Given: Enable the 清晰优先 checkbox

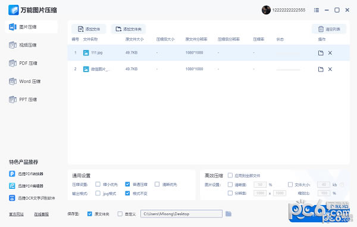Looking at the screenshot, I should [157, 184].
